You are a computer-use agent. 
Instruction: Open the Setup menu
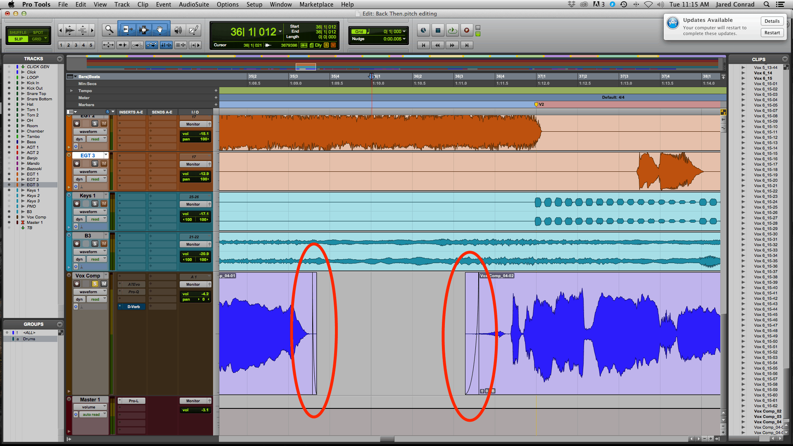254,4
